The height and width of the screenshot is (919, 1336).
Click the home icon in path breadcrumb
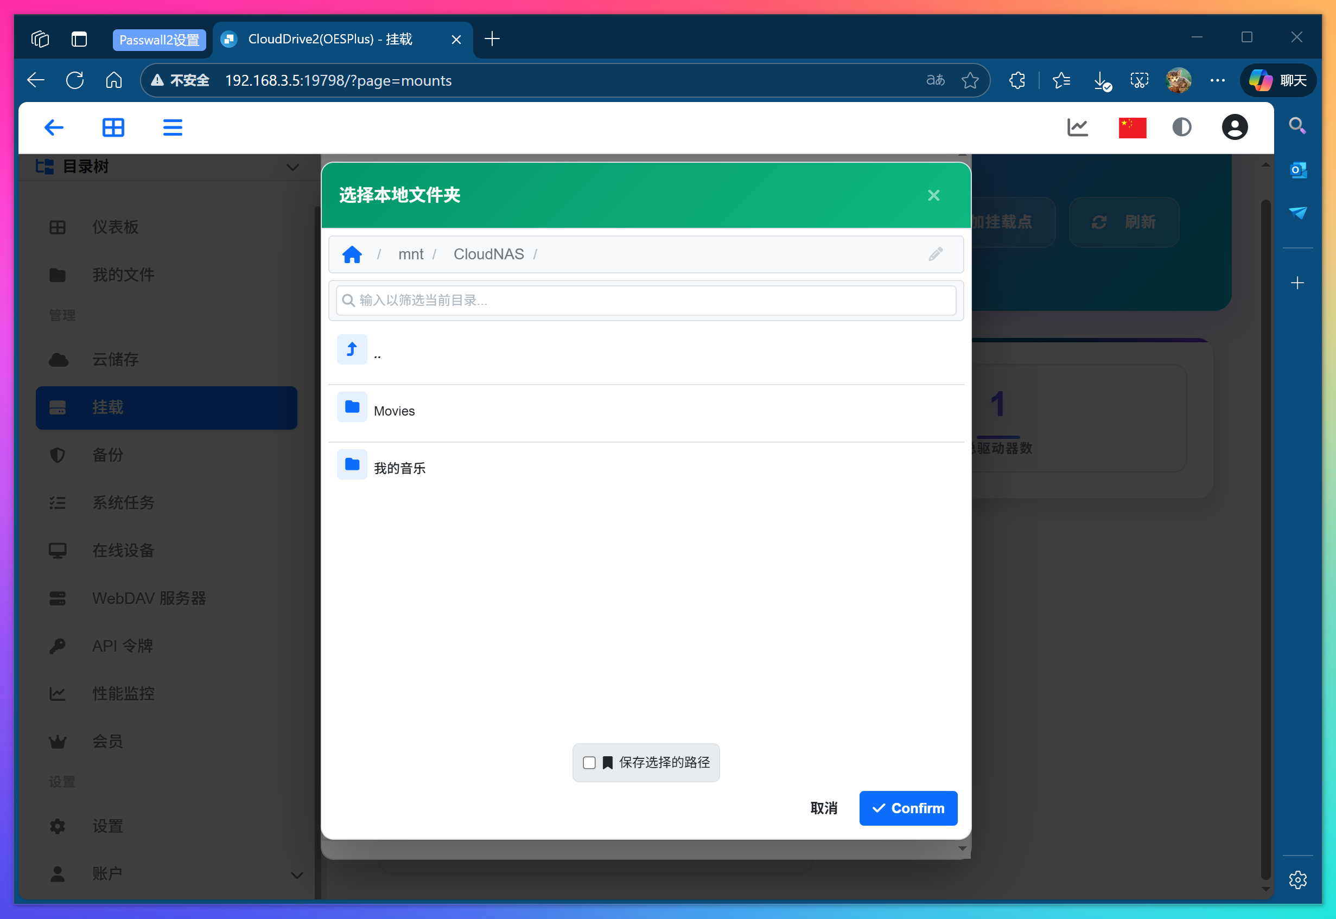[352, 254]
